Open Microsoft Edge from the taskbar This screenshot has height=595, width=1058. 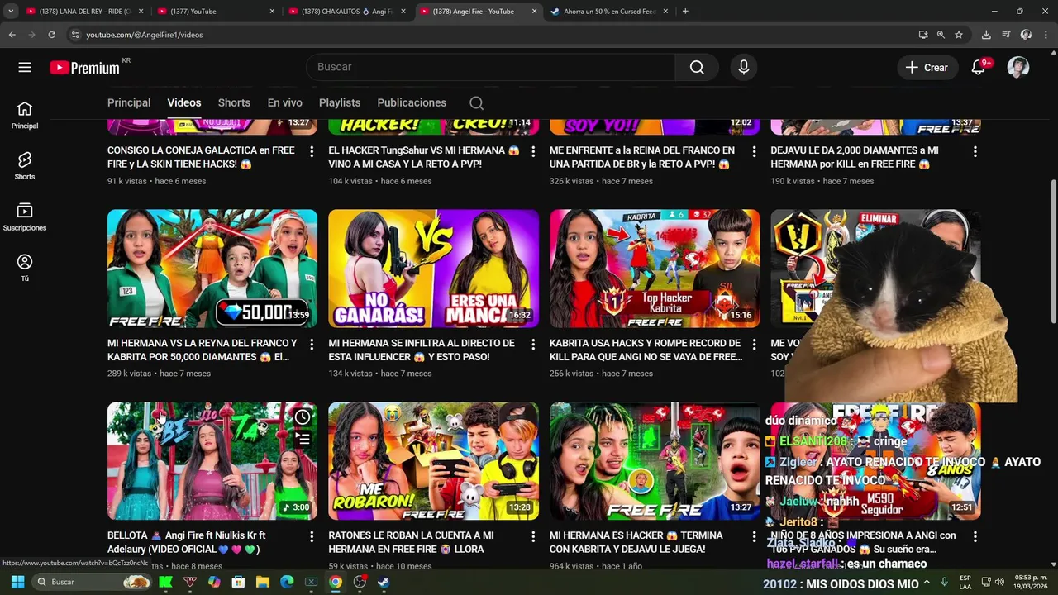click(x=287, y=582)
